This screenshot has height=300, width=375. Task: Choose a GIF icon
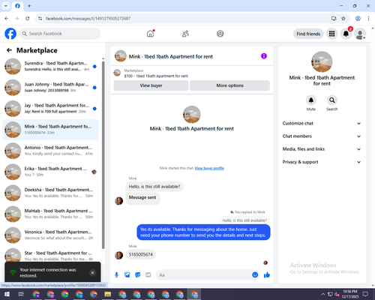coord(148,275)
